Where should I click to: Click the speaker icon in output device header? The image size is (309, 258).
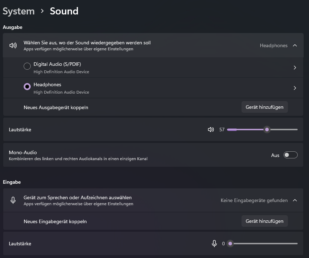coord(13,45)
